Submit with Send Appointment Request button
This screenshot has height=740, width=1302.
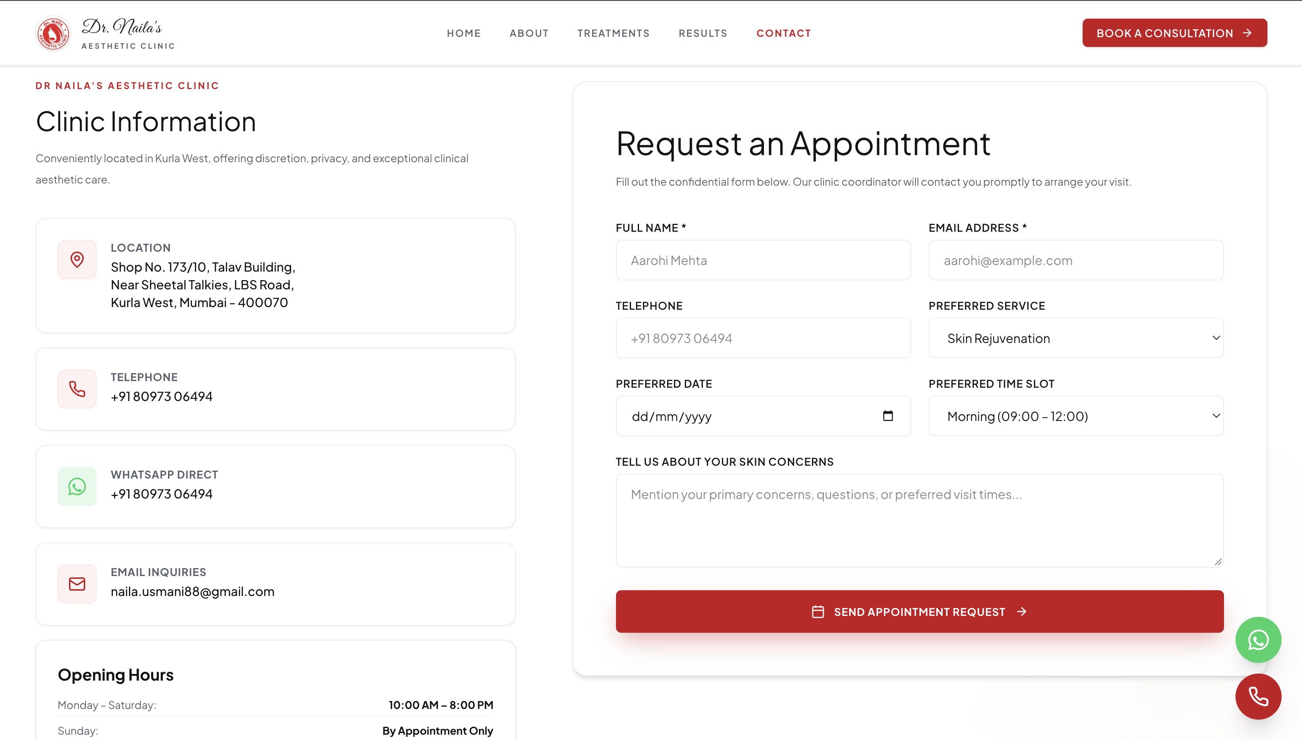point(919,611)
